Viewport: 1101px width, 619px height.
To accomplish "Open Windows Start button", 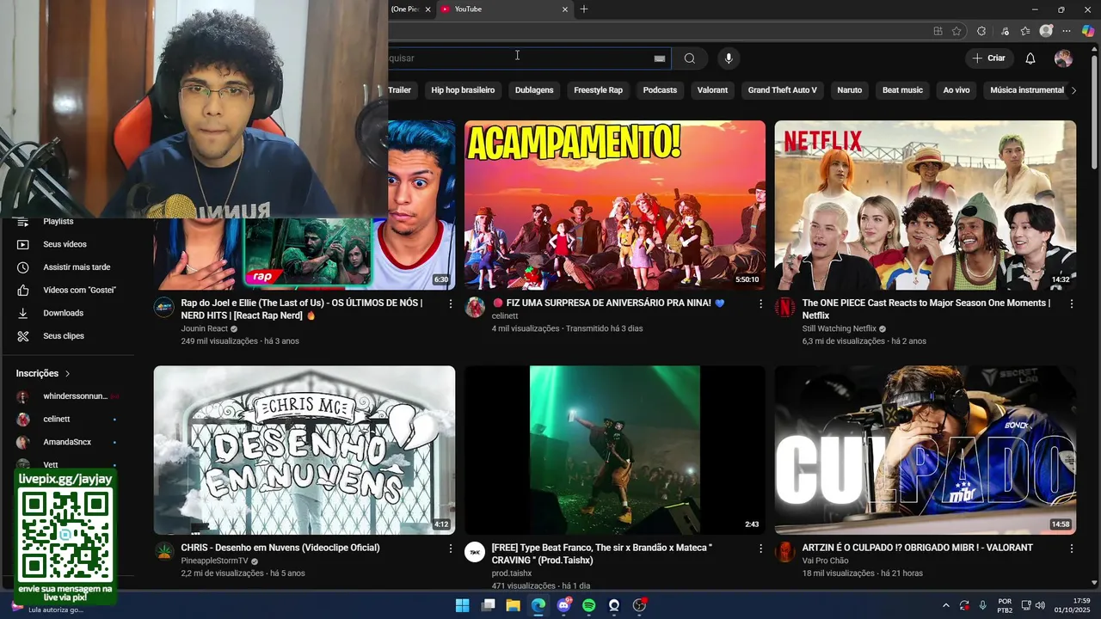I will (463, 605).
